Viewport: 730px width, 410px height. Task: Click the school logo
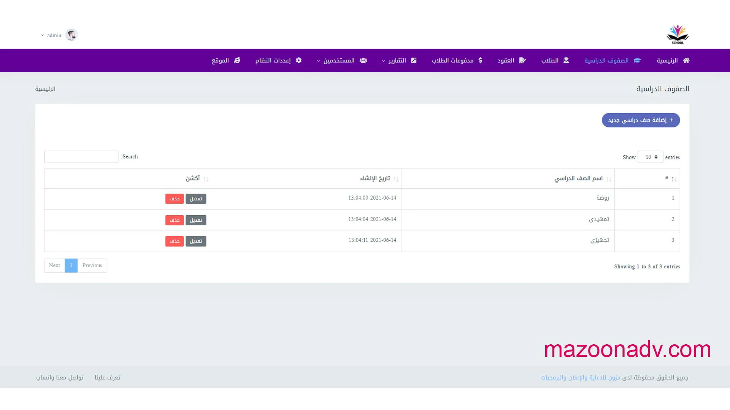pos(678,35)
